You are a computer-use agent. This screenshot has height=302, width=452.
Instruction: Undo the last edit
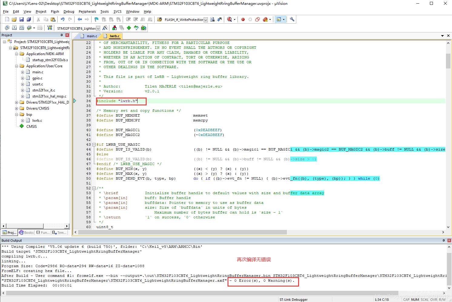click(x=62, y=19)
